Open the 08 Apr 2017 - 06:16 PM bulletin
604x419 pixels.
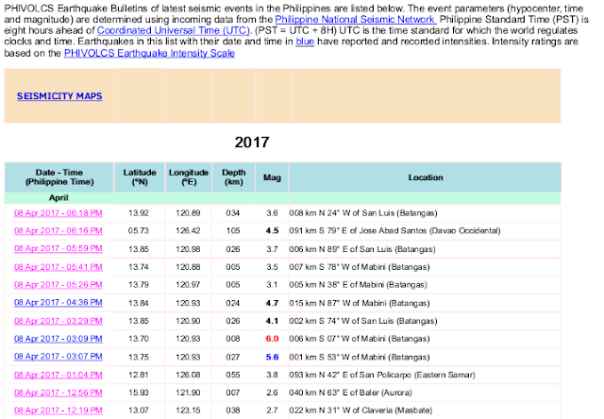(59, 230)
